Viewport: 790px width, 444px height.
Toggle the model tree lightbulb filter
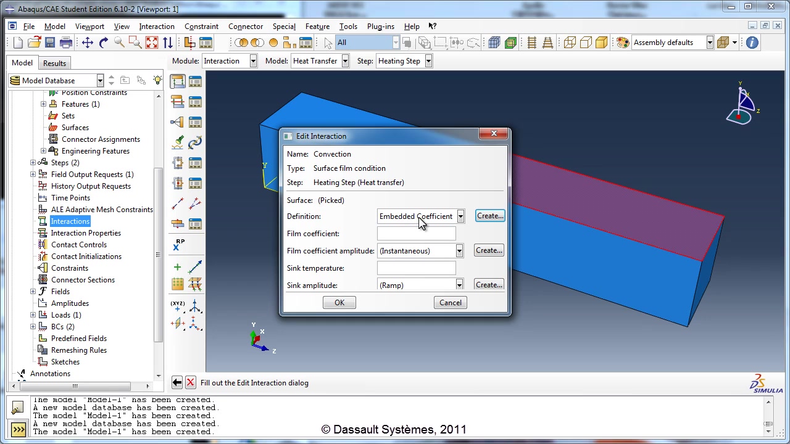(x=158, y=80)
